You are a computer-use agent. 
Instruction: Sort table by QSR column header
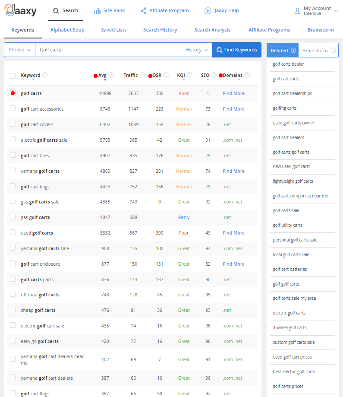coord(157,75)
